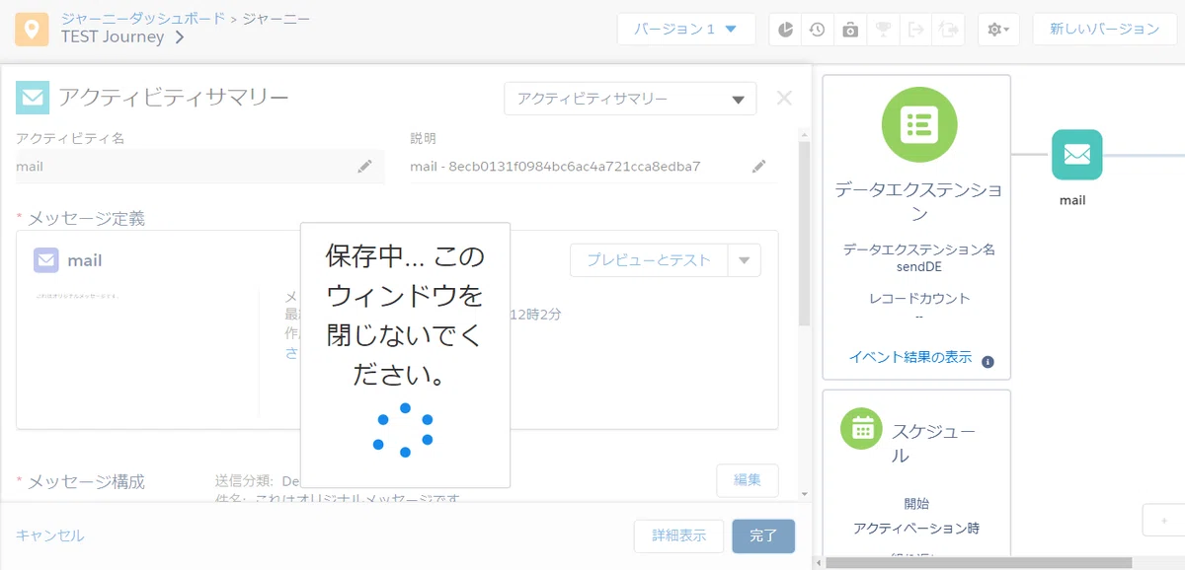Open the arrow next to プレビューとテスト
Screen dimensions: 1185x570
coord(745,260)
